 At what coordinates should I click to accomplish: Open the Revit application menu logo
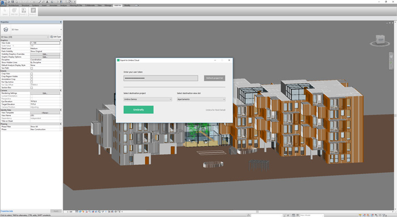3,3
